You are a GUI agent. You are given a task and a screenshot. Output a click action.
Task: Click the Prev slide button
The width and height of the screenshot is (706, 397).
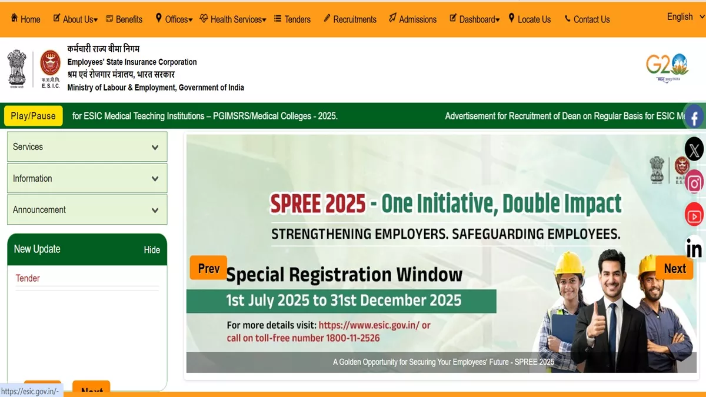[x=208, y=268]
